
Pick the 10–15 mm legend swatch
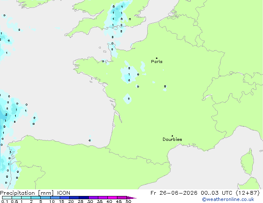[55, 198]
